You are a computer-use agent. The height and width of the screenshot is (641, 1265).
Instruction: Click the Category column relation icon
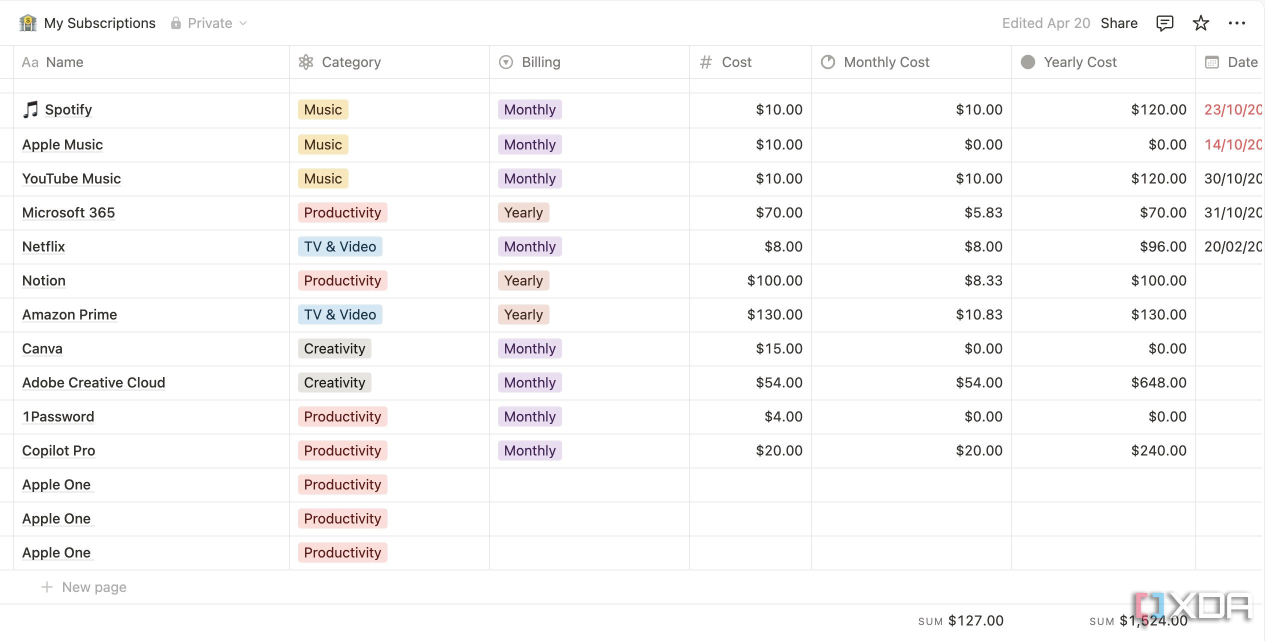coord(306,62)
